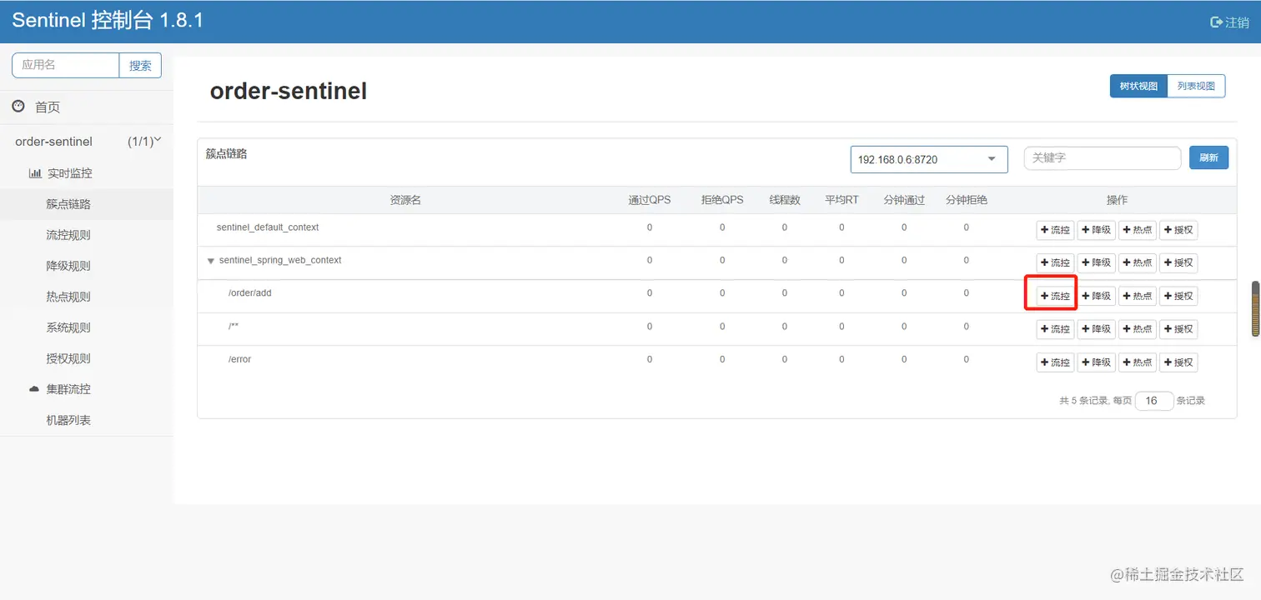Image resolution: width=1261 pixels, height=600 pixels.
Task: Add 授权 rule for sentinel_default_context
Action: pos(1178,230)
